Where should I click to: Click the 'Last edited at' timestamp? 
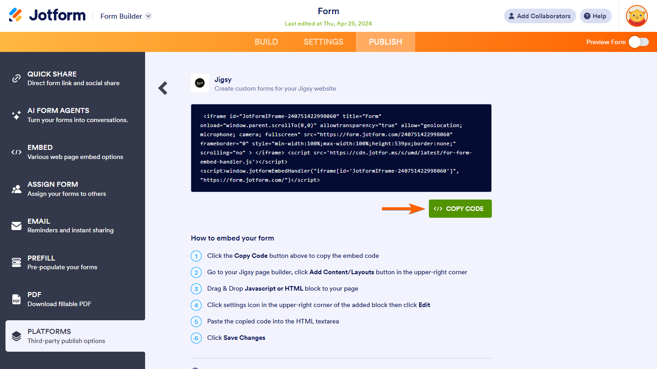coord(328,24)
